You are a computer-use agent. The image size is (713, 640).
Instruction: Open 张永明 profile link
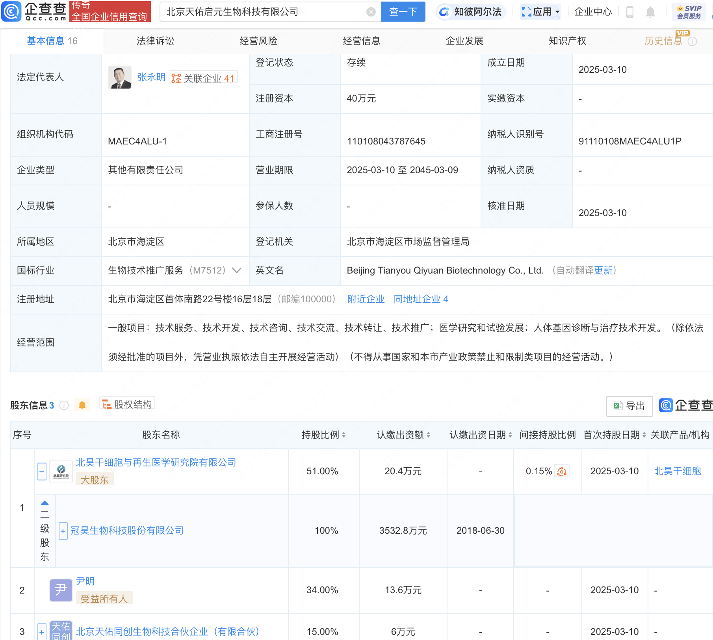pos(151,77)
